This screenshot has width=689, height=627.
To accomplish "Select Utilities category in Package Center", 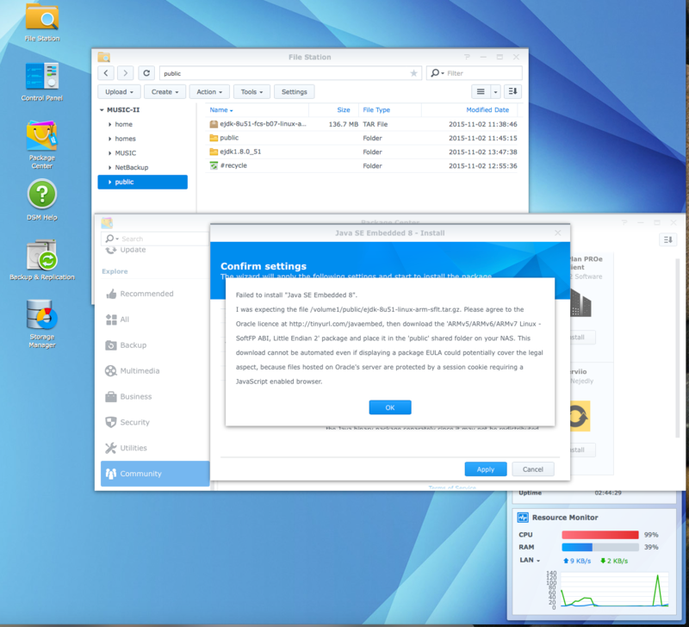I will 155,448.
